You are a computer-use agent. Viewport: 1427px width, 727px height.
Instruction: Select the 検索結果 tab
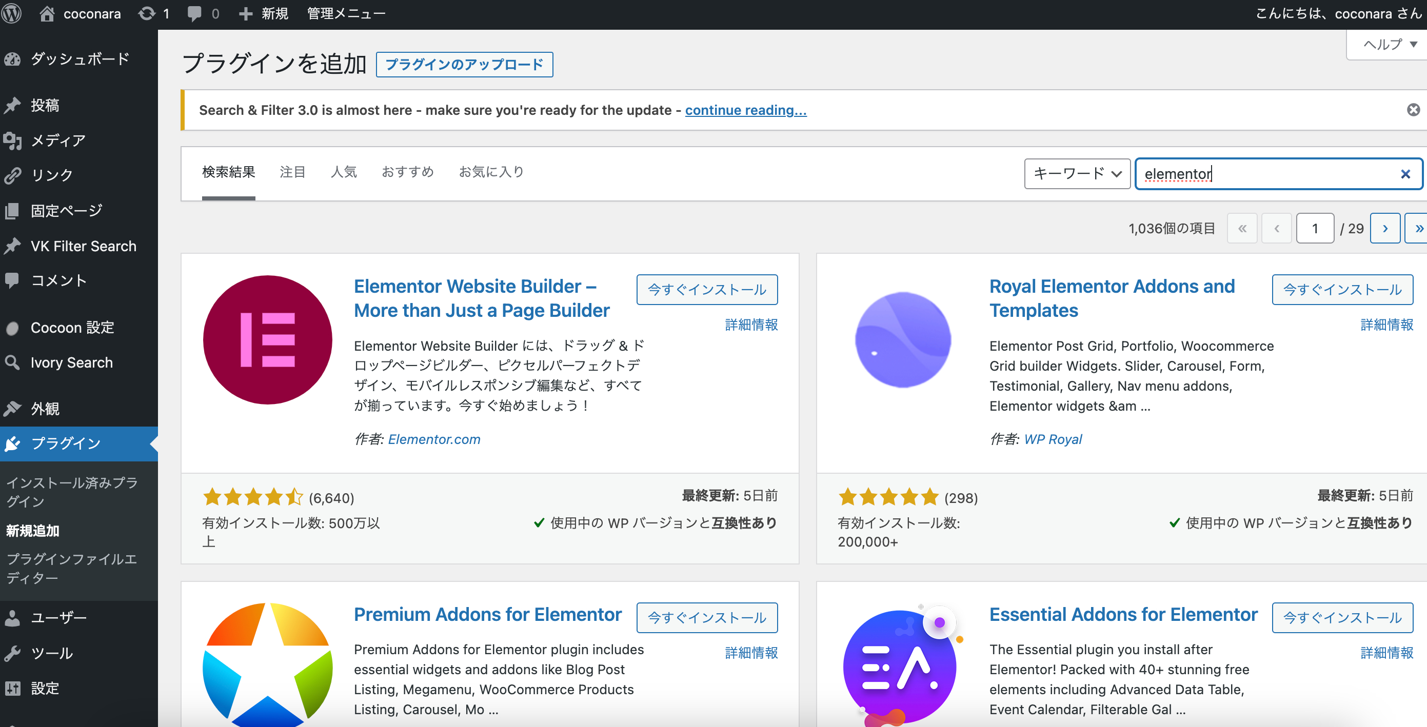[x=228, y=172]
